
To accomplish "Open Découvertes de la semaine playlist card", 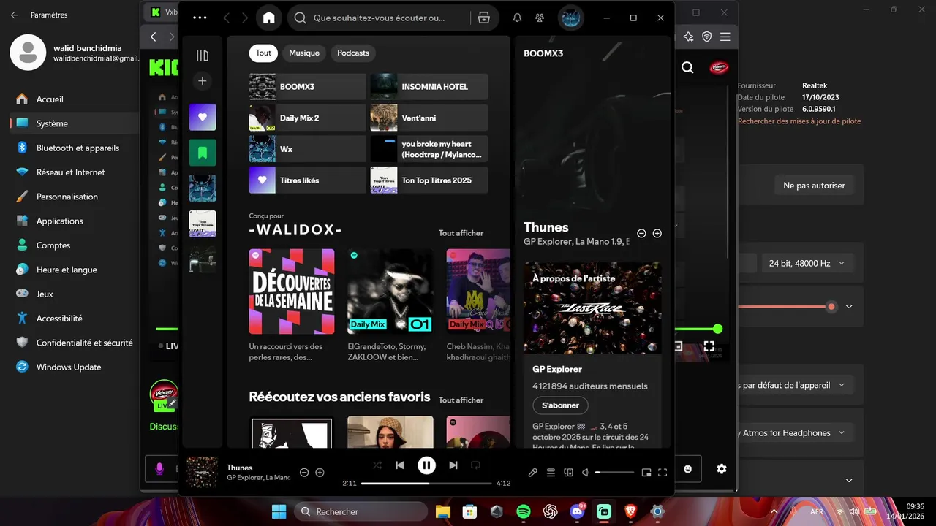I will 292,305.
